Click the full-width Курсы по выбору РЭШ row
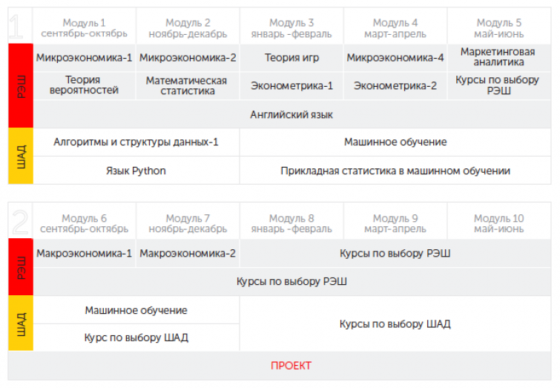This screenshot has width=560, height=388. (291, 281)
